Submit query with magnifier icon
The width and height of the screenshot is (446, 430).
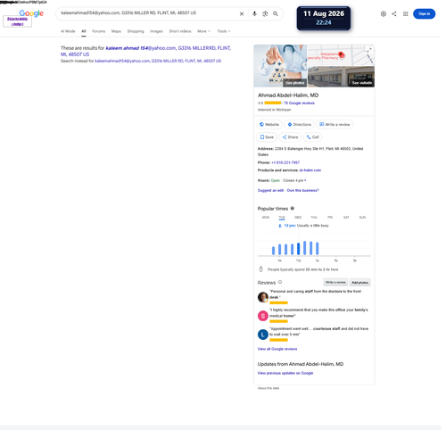click(x=276, y=13)
